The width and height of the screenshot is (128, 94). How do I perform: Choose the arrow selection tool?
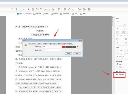(x=29, y=9)
